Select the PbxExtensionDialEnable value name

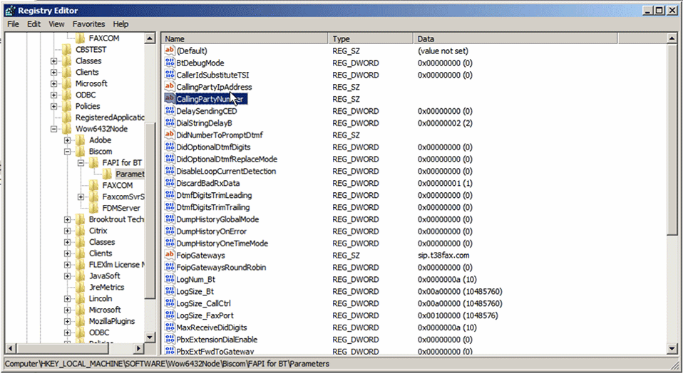tap(217, 340)
